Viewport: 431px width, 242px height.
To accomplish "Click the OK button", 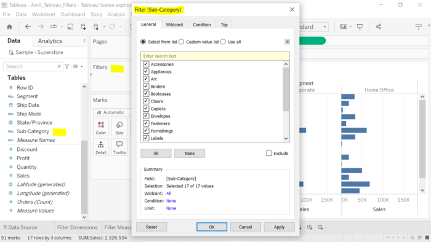I will 212,227.
